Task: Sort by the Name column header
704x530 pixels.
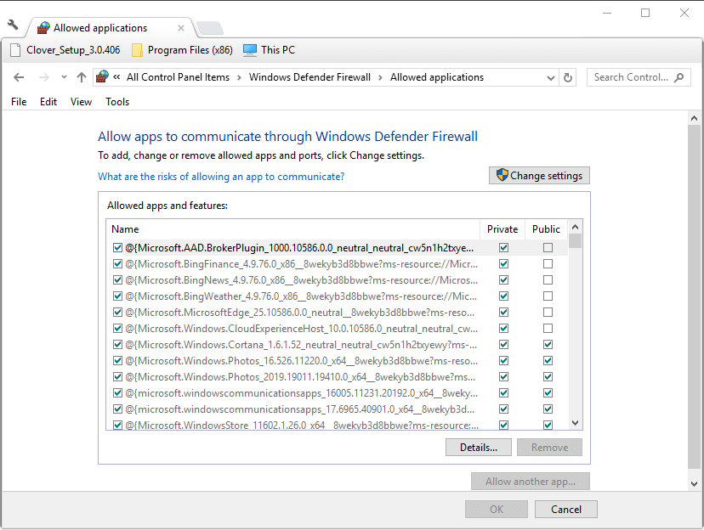Action: (x=293, y=229)
